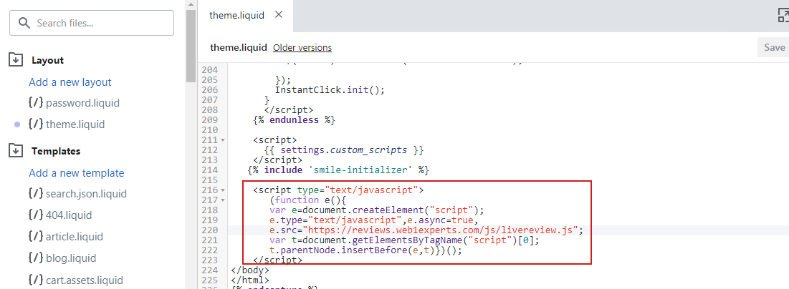The width and height of the screenshot is (789, 289).
Task: Open Older versions link
Action: pos(302,48)
